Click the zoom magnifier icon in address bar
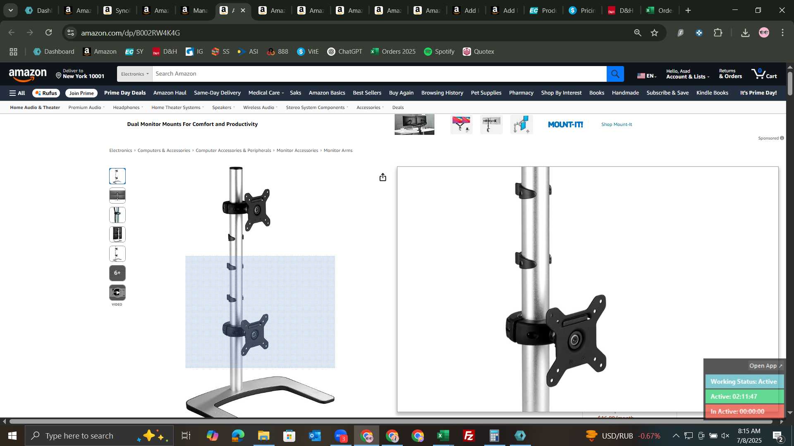This screenshot has width=794, height=446. click(637, 33)
